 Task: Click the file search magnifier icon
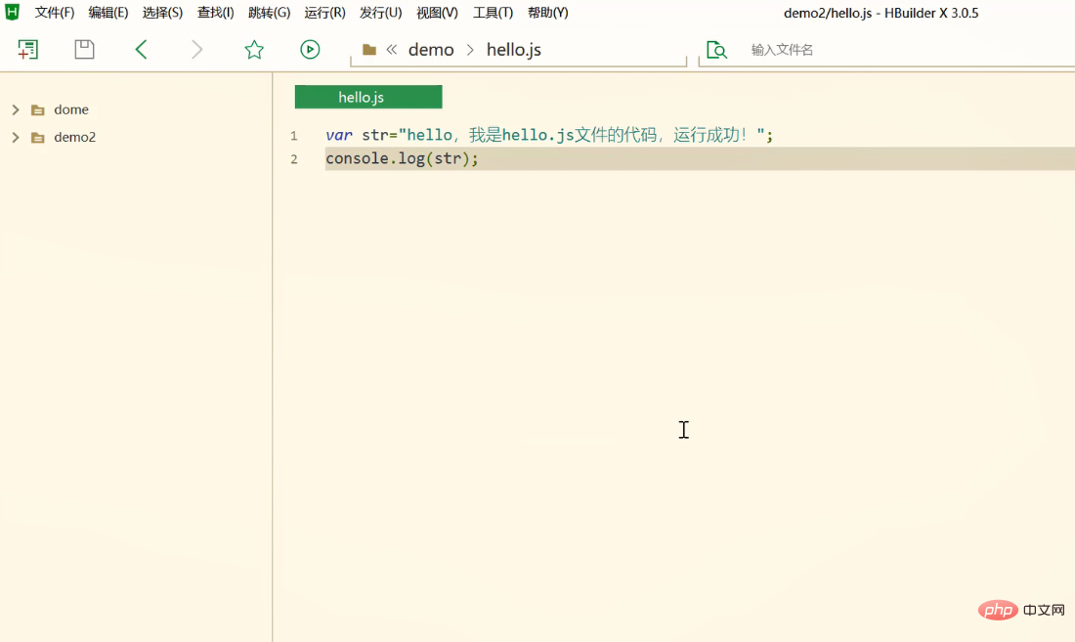(x=716, y=49)
